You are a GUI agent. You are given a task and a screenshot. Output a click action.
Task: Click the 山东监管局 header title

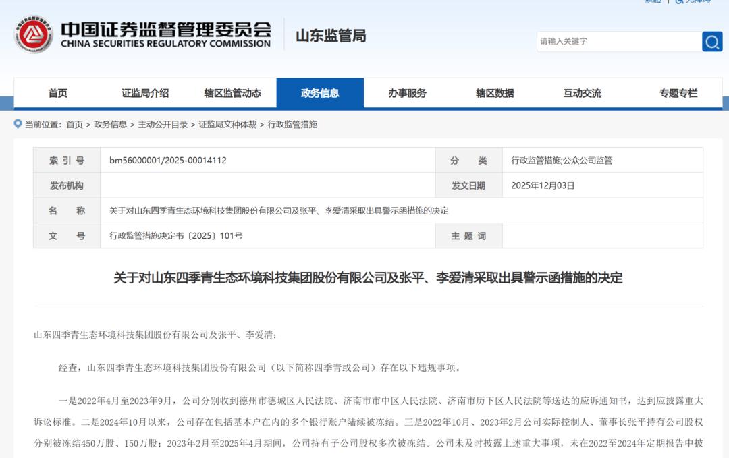331,36
